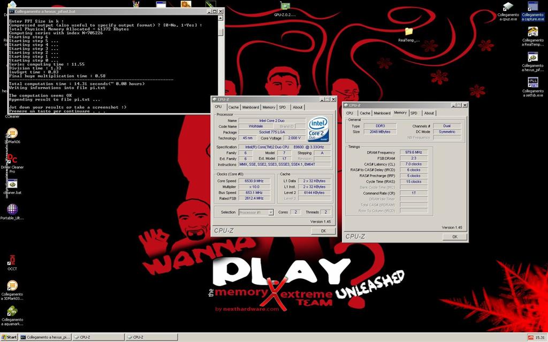The width and height of the screenshot is (548, 342).
Task: Open SPD tab in right CPU-Z window
Action: coord(414,113)
